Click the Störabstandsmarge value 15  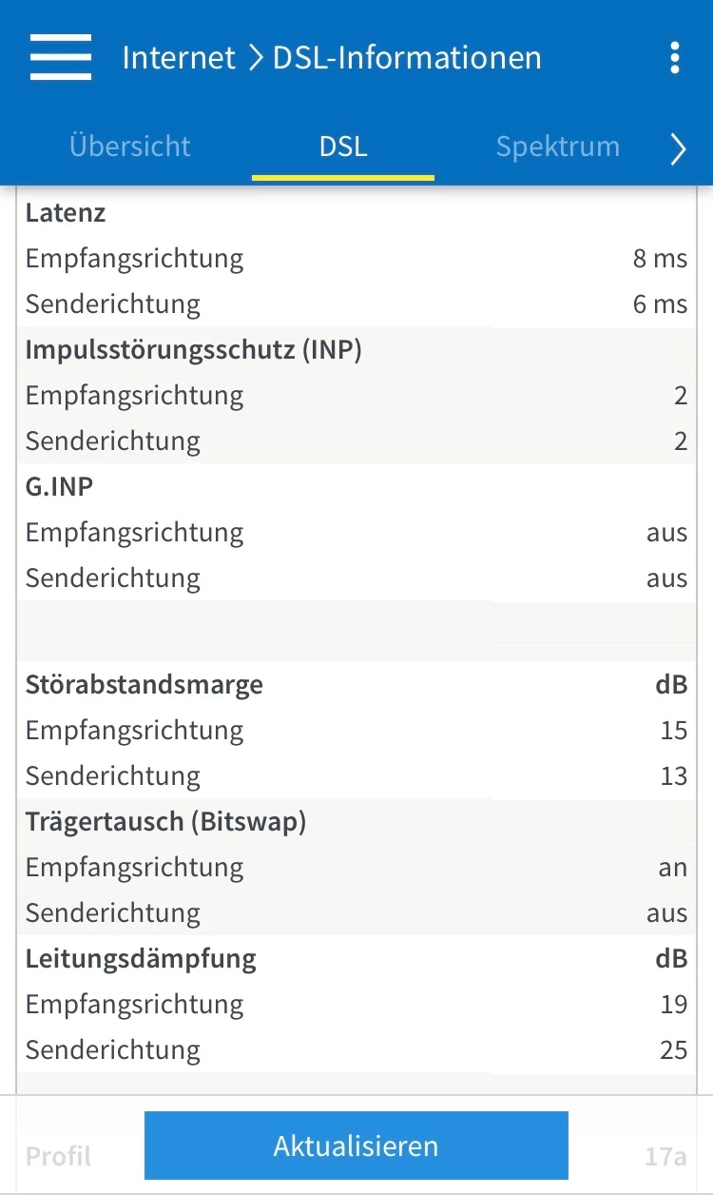tap(673, 731)
